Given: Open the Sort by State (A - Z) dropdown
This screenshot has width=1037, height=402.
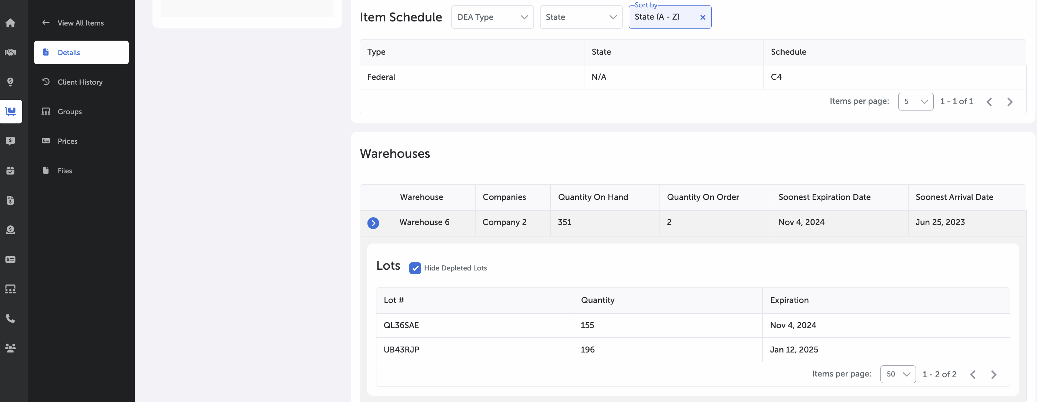Looking at the screenshot, I should 670,17.
